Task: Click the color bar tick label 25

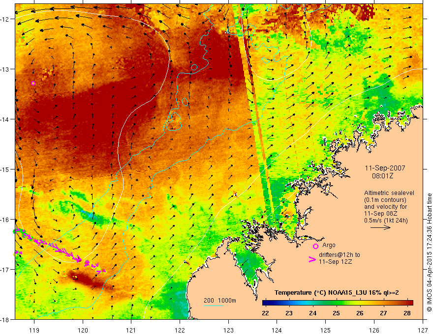Action: point(336,313)
